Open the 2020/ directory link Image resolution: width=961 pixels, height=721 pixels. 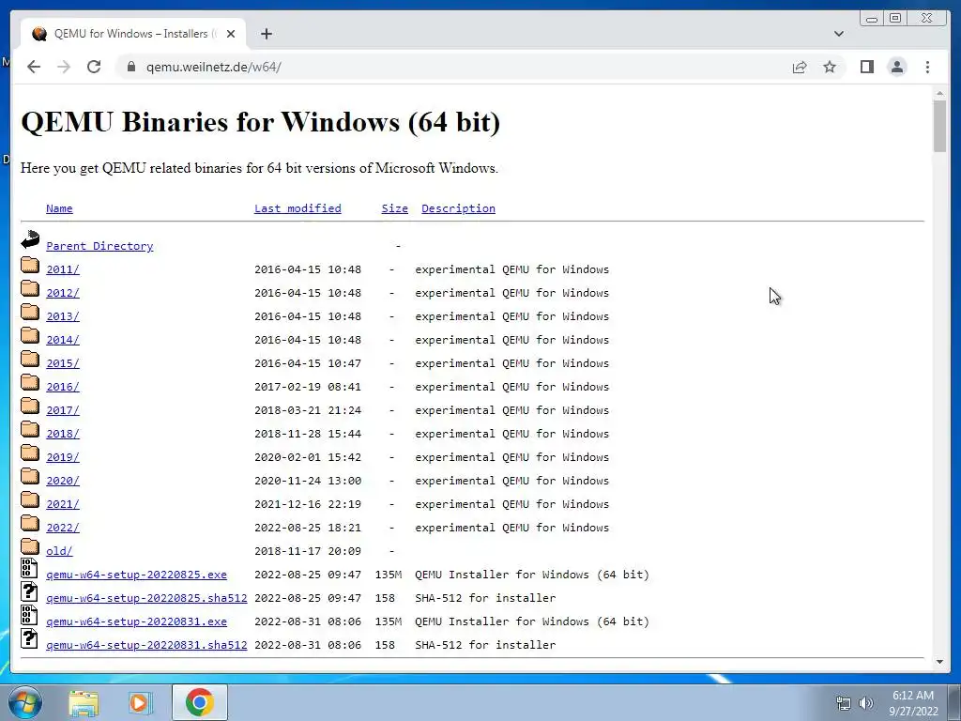click(63, 481)
